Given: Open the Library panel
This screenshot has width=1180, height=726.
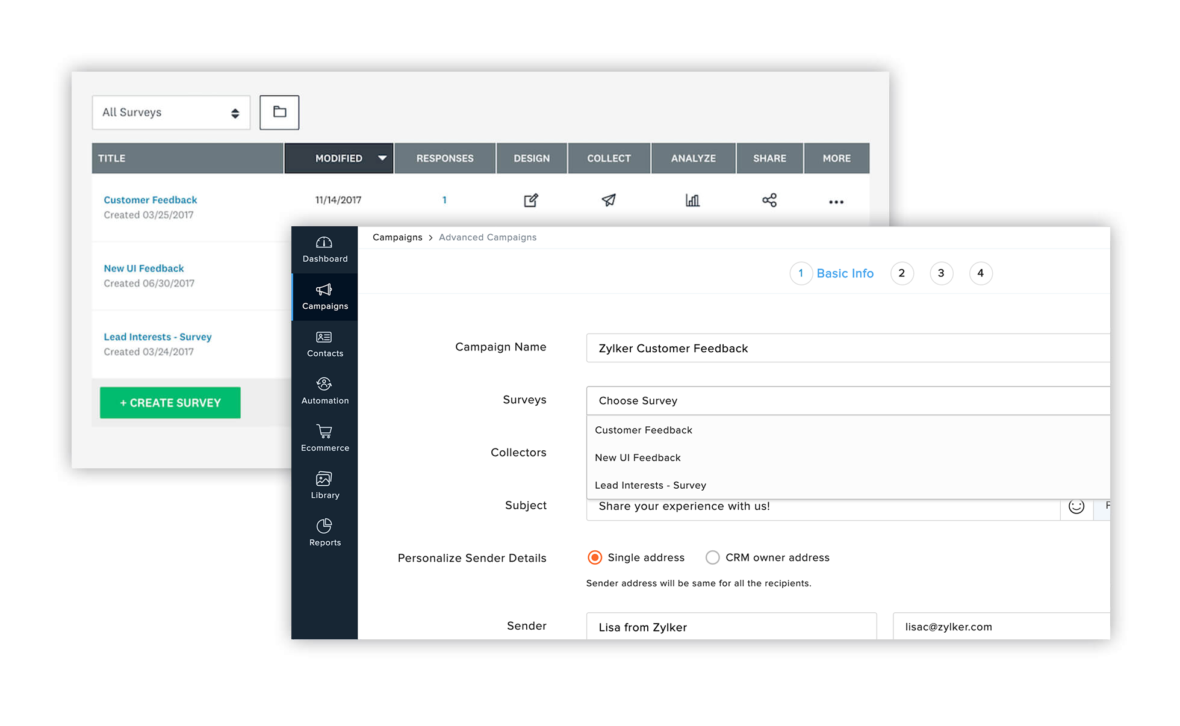Looking at the screenshot, I should point(324,485).
